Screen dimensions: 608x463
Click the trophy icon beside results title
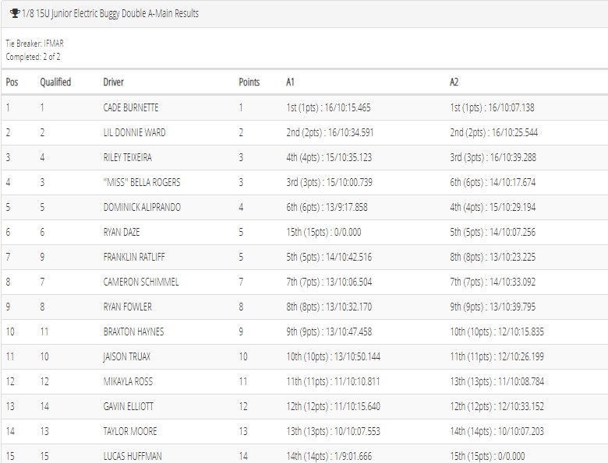(x=15, y=13)
